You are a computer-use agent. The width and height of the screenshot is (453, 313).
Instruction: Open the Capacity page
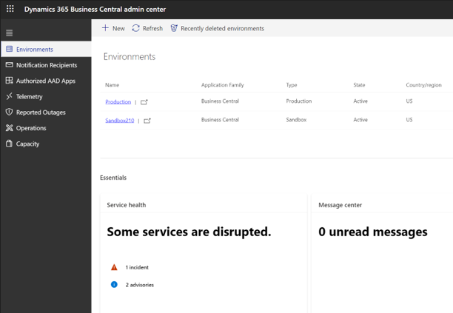click(46, 144)
